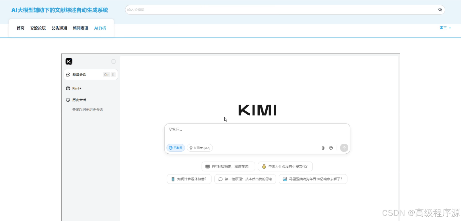Select the AI分析 tab

click(x=100, y=28)
